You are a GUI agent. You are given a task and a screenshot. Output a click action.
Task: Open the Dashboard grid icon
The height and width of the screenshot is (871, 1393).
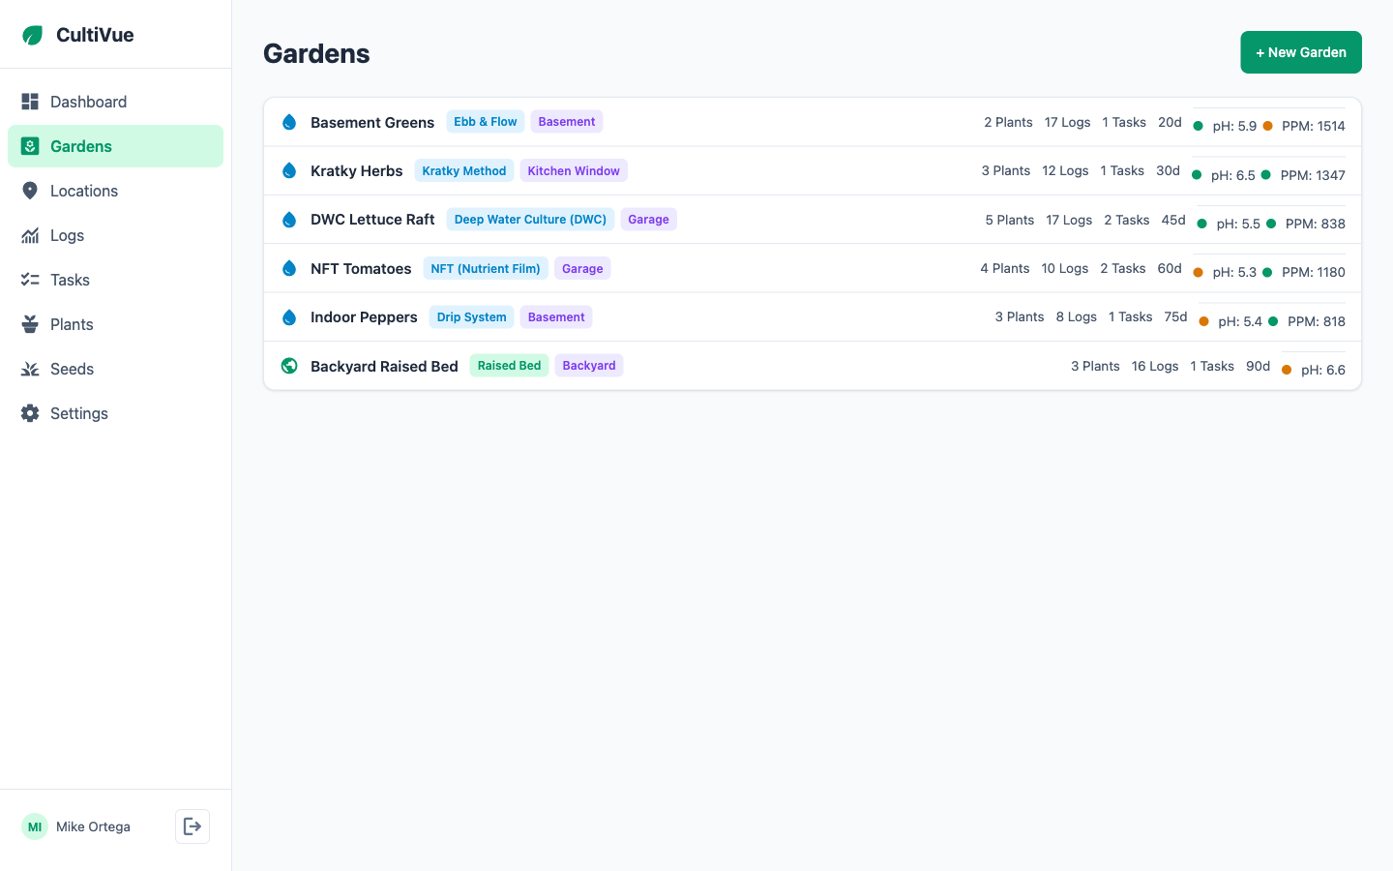tap(30, 101)
